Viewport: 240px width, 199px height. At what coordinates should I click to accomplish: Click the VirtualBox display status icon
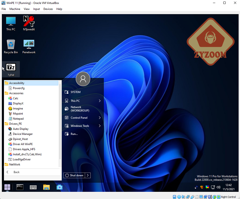point(201,197)
